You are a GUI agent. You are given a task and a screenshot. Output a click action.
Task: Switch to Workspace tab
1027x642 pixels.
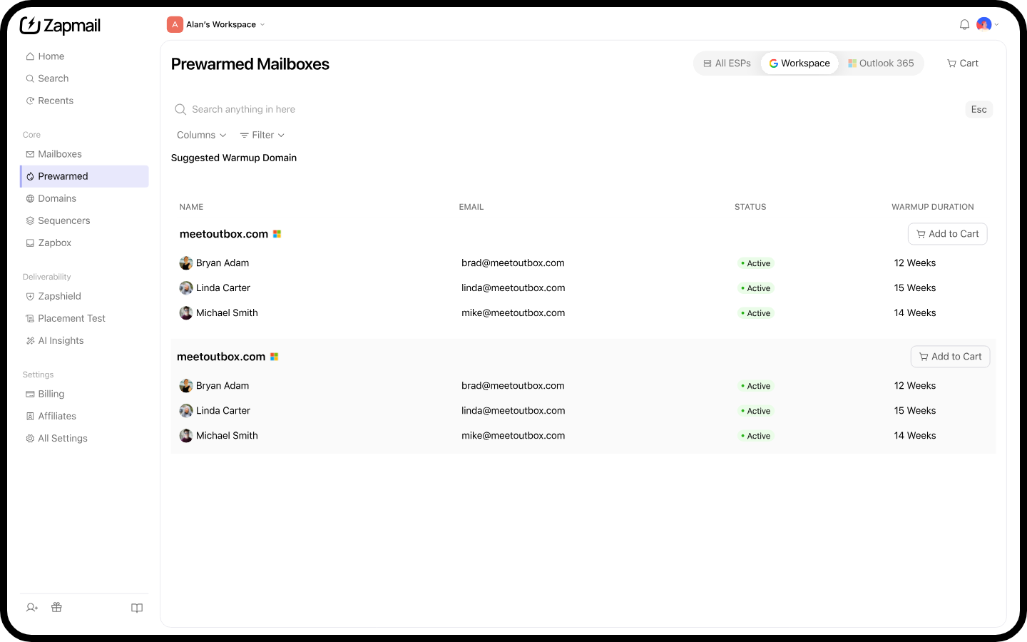tap(799, 63)
